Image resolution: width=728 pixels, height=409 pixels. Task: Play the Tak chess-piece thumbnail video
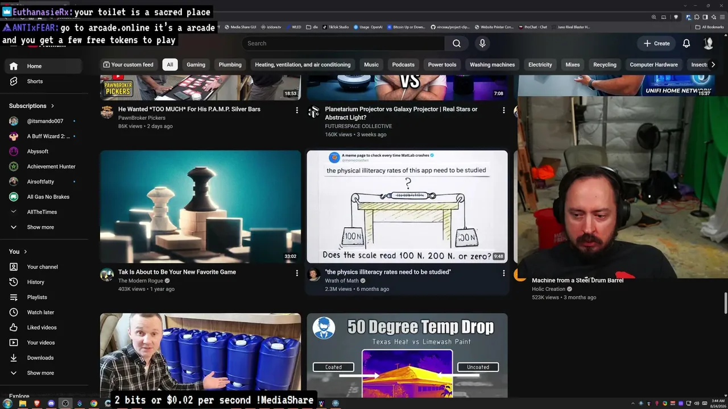point(200,206)
